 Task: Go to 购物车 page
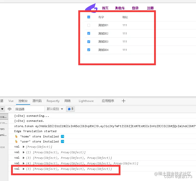tap(120, 8)
